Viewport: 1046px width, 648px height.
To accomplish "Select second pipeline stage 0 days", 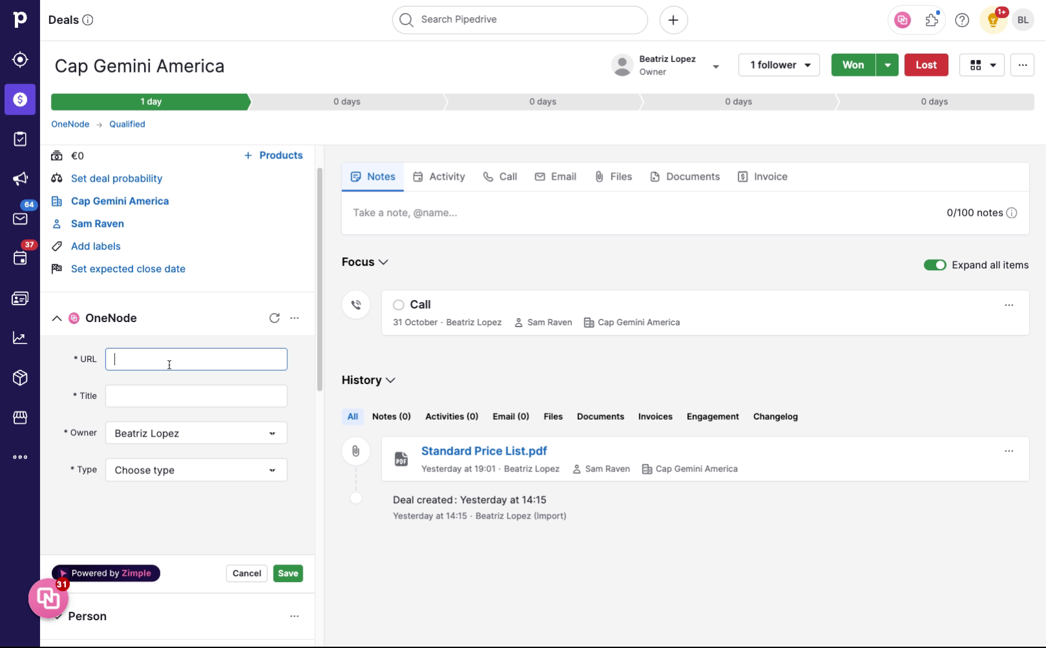I will [347, 102].
